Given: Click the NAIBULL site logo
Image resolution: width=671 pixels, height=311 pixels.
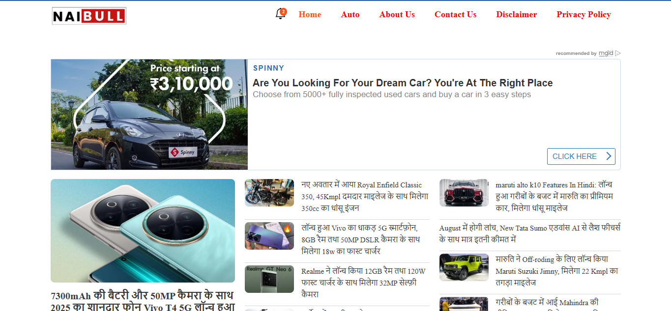Looking at the screenshot, I should pyautogui.click(x=89, y=16).
